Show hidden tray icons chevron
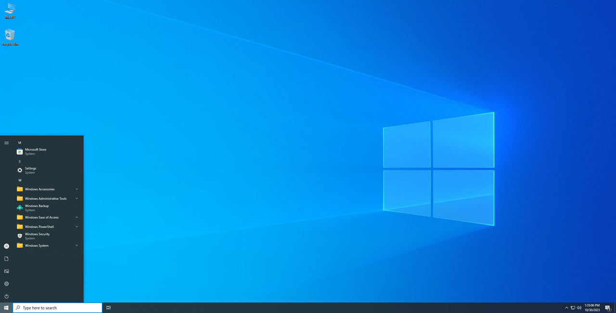 tap(566, 308)
